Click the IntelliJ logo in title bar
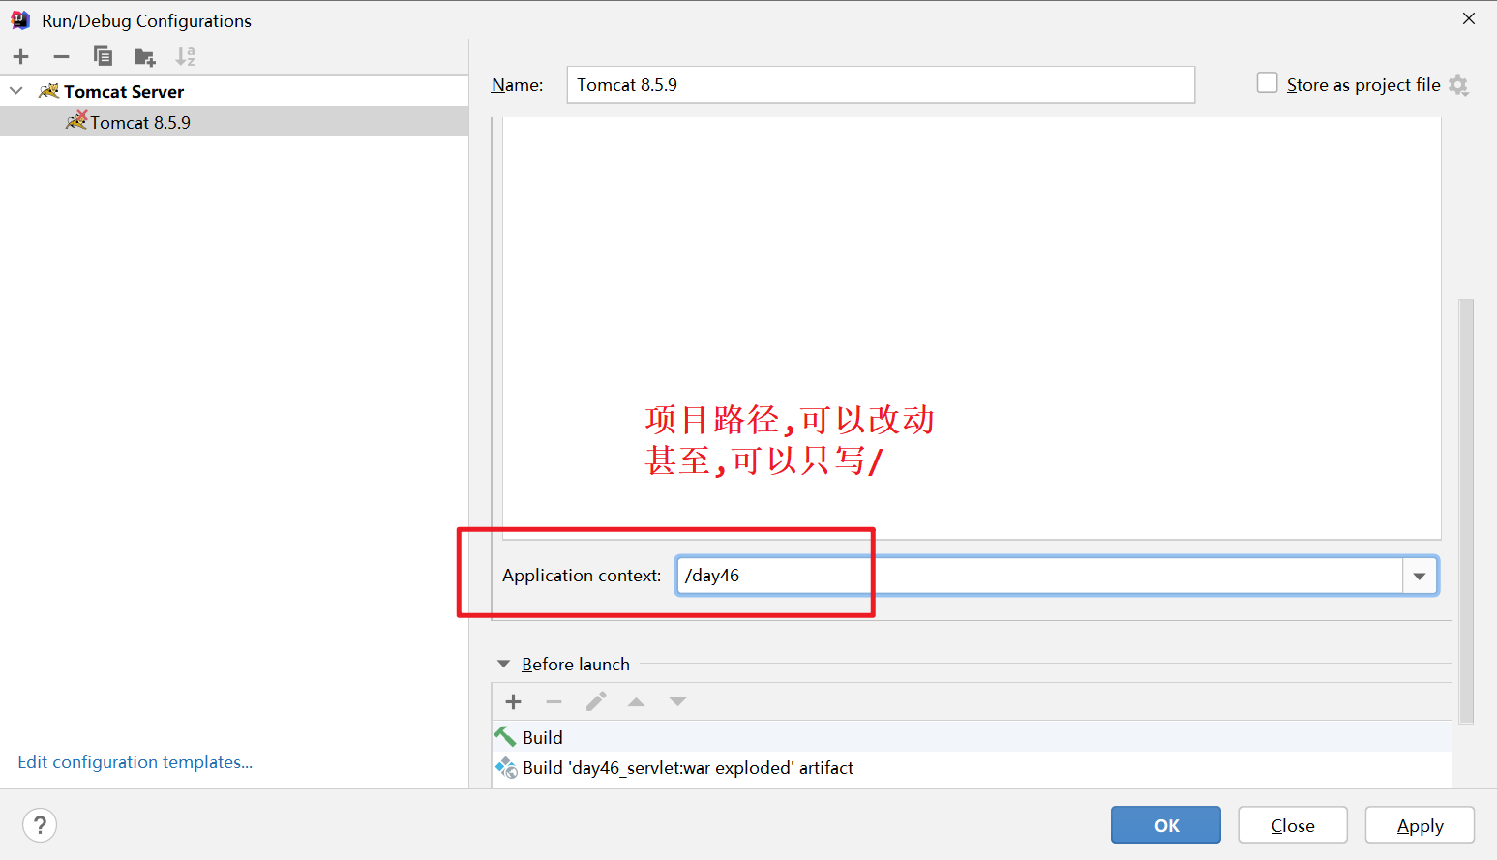 pyautogui.click(x=20, y=20)
